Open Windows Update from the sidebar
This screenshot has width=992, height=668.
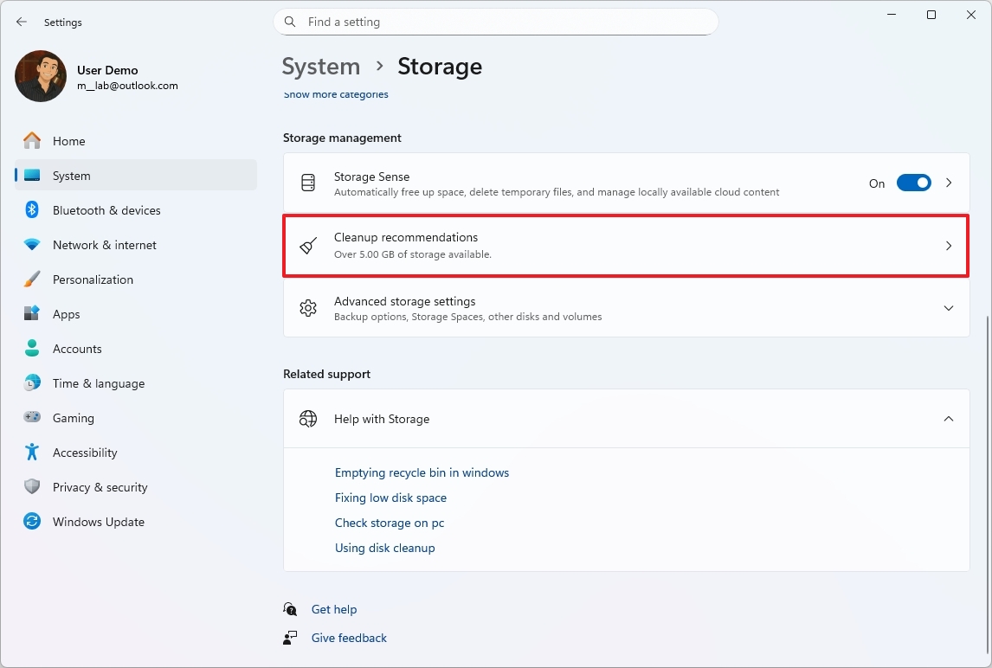coord(99,521)
